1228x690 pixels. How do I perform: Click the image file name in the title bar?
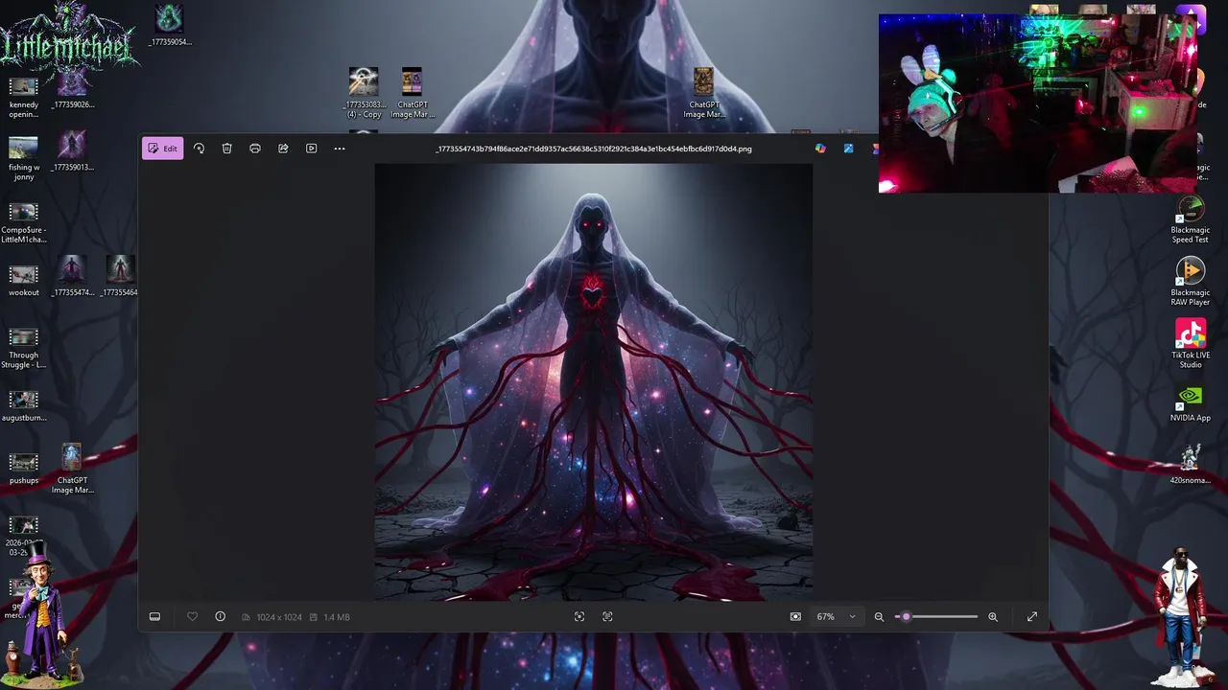(593, 149)
